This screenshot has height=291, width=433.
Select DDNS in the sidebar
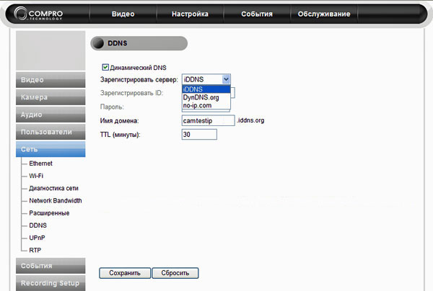point(38,225)
